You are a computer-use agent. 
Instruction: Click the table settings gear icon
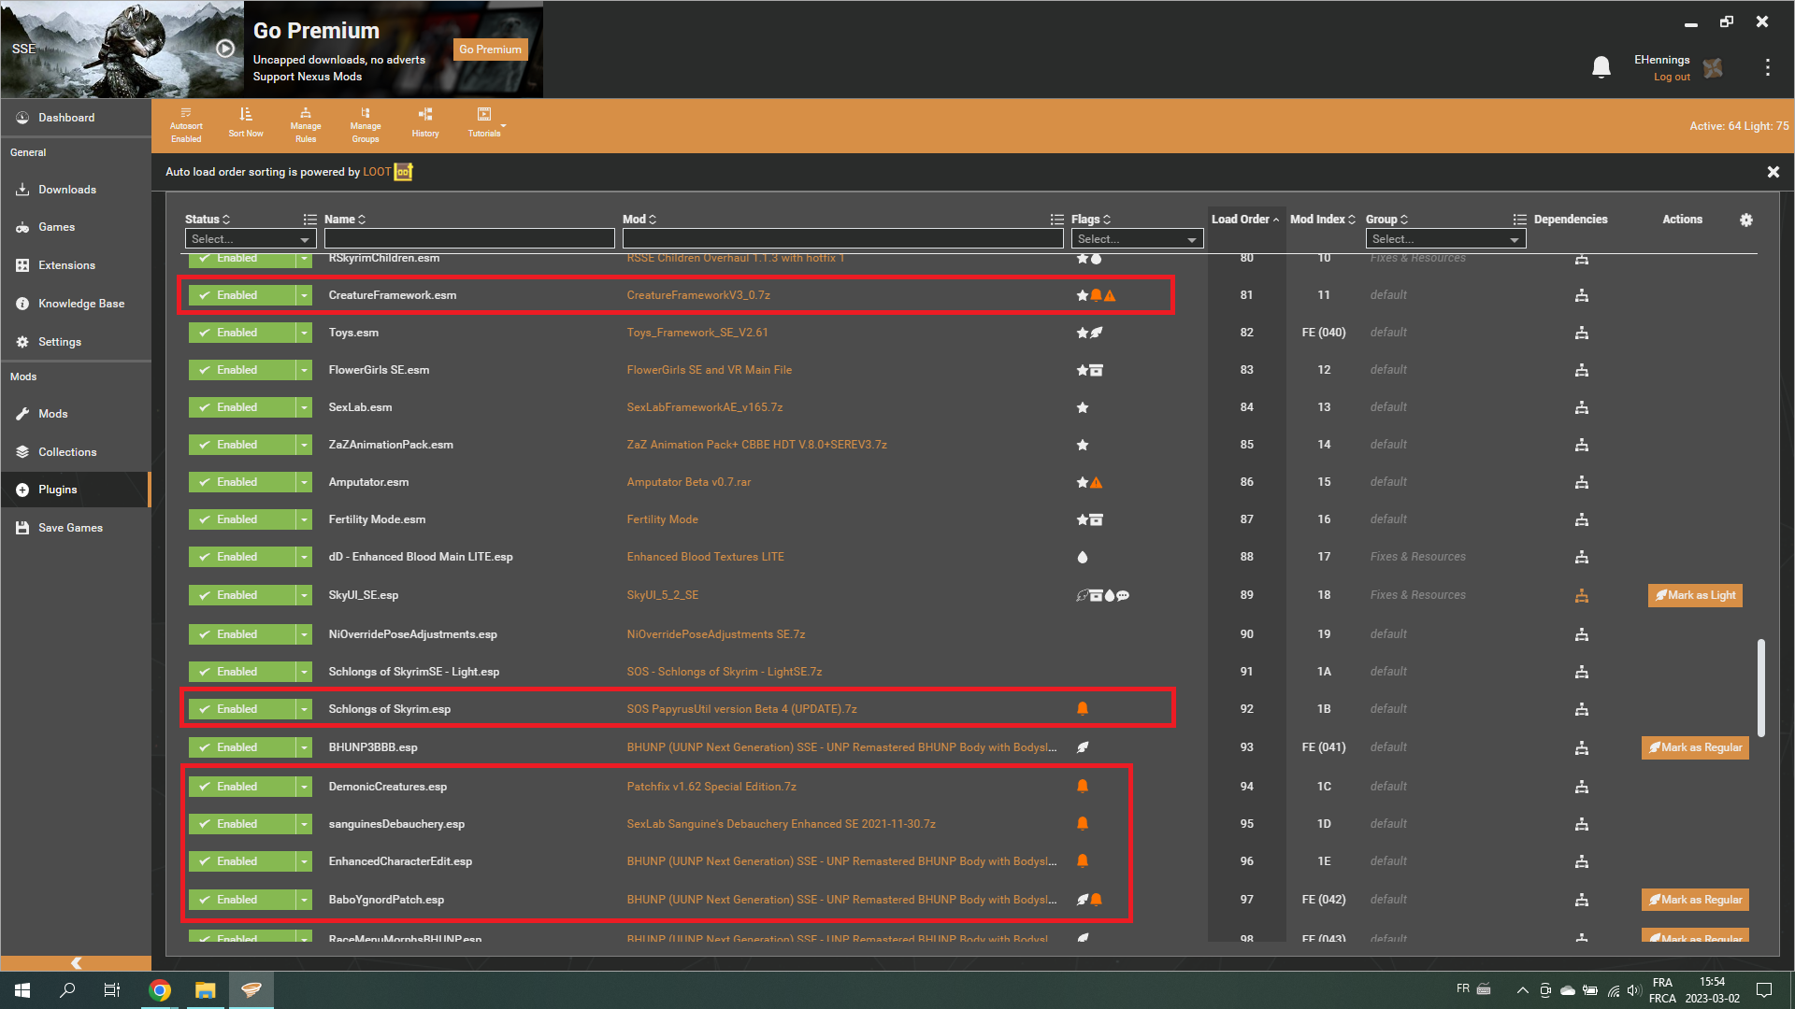[x=1745, y=220]
